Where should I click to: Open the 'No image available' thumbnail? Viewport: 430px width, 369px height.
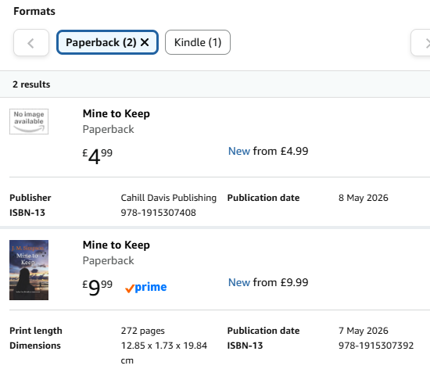[x=29, y=121]
